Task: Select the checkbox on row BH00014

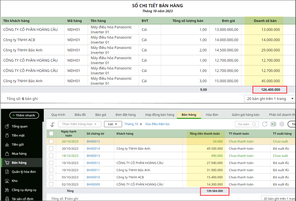Action: click(x=51, y=149)
